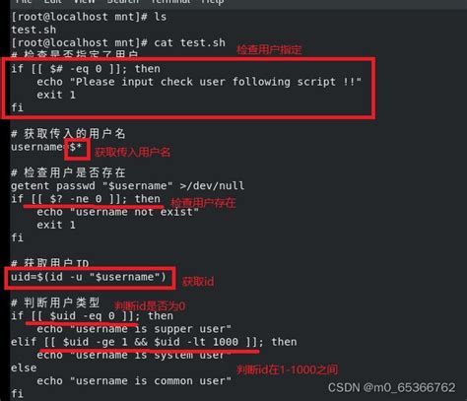Open the Search menu in terminal

pyautogui.click(x=123, y=2)
